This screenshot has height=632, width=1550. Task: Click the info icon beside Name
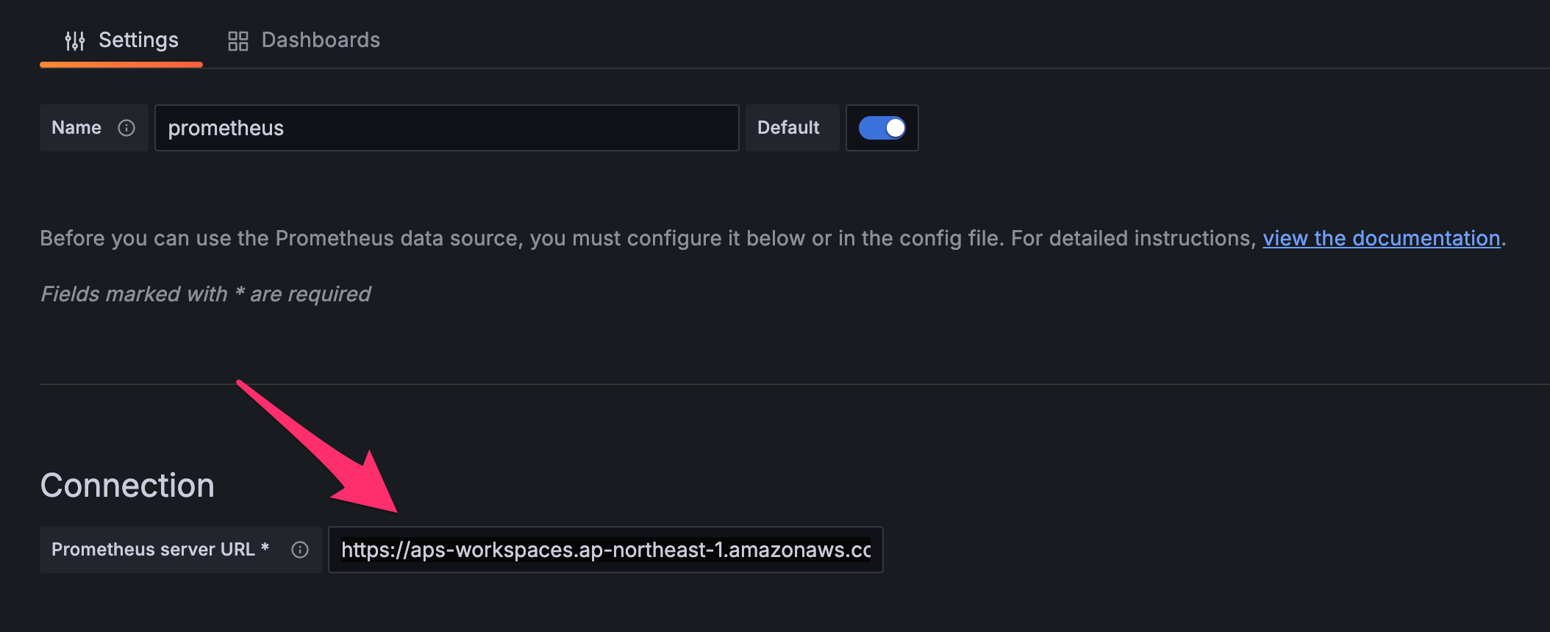[x=126, y=128]
